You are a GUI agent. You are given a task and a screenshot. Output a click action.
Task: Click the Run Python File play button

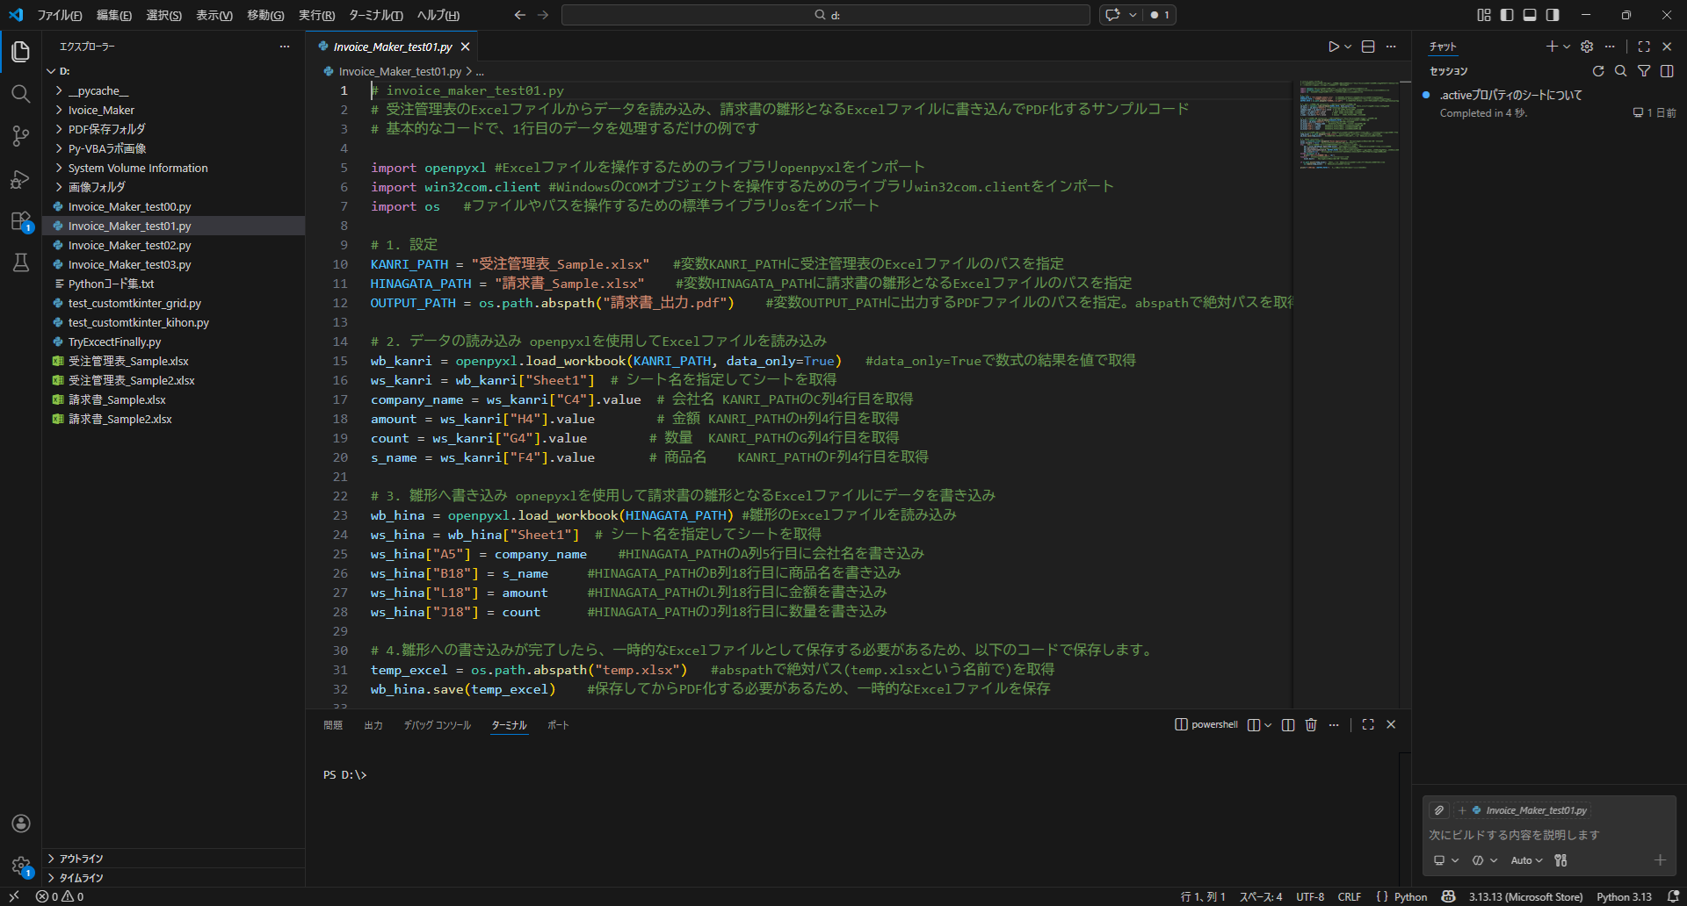click(1334, 47)
